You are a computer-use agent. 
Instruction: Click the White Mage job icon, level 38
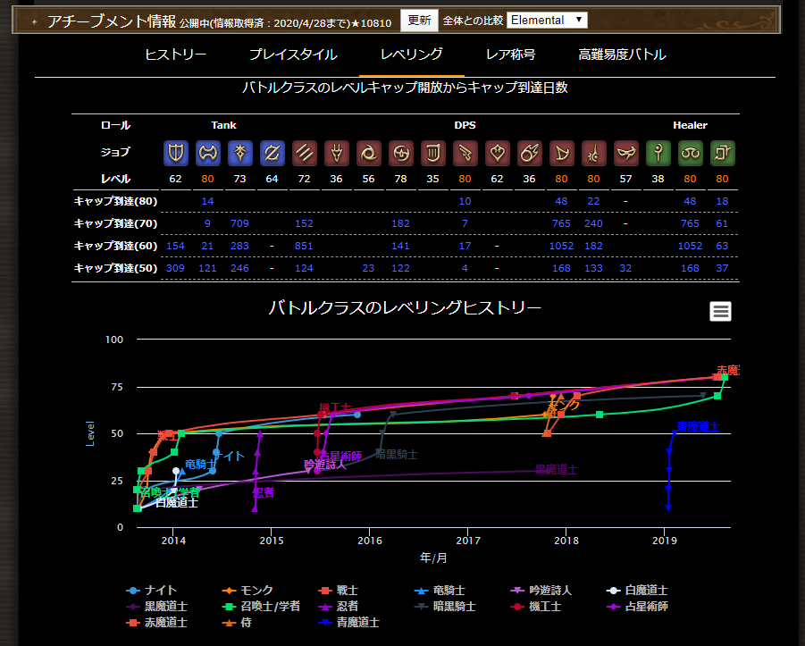(x=658, y=153)
